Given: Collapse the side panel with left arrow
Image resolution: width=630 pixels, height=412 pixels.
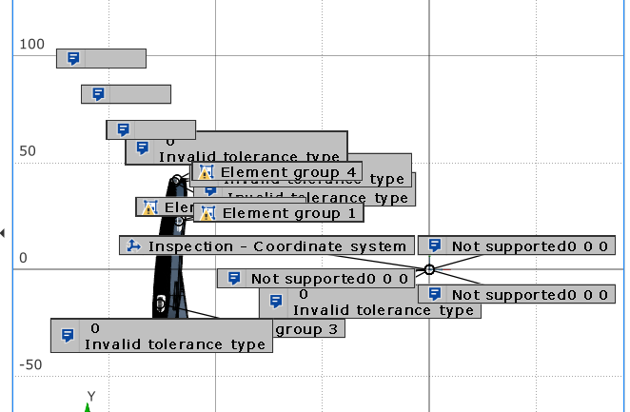Looking at the screenshot, I should (x=4, y=233).
